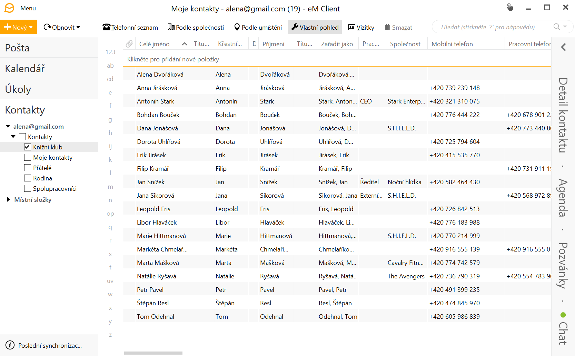Check the Spolupracovníci checkbox
Screen dimensions: 575x356
coord(28,188)
